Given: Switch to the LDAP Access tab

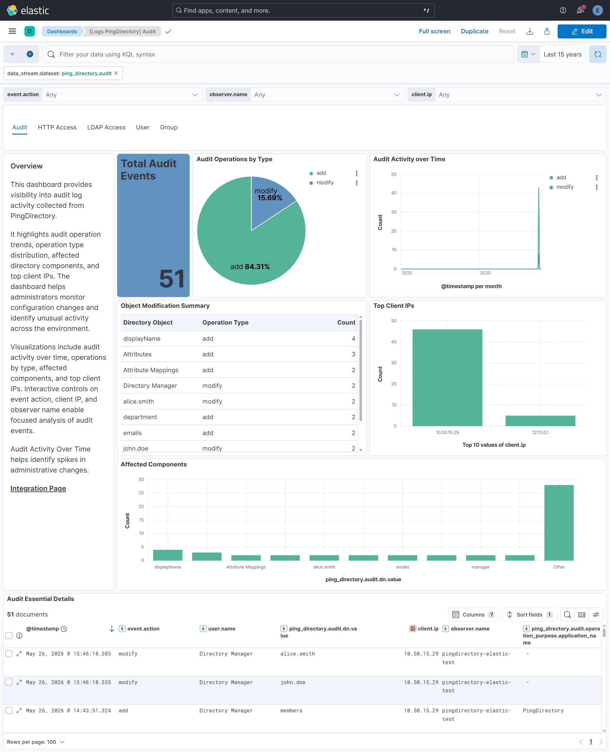Looking at the screenshot, I should 106,128.
